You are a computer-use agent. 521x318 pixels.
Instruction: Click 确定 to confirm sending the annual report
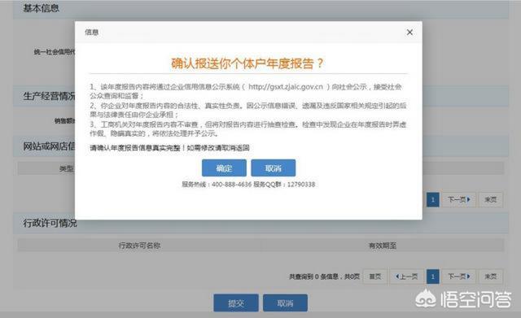coord(224,168)
